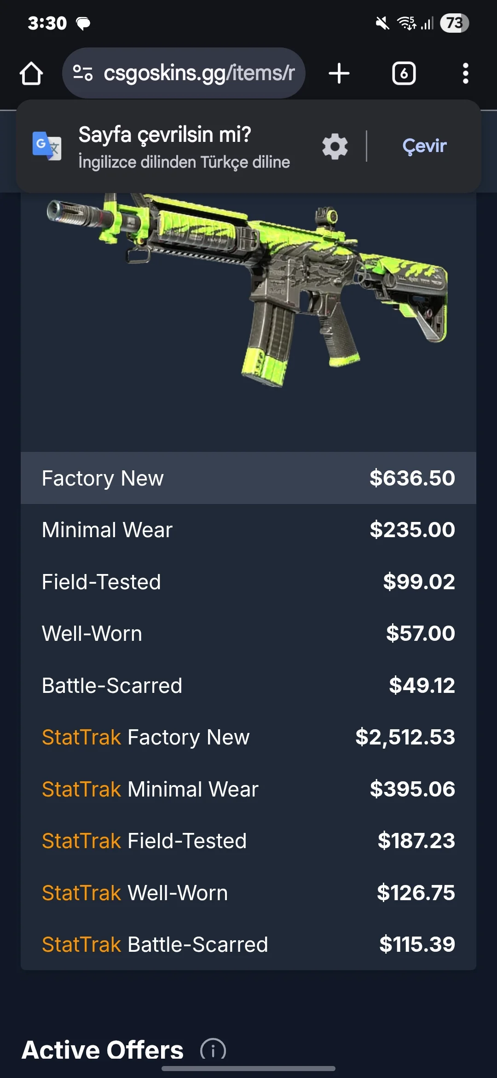This screenshot has width=497, height=1078.
Task: Tap the browser home icon
Action: pos(31,73)
